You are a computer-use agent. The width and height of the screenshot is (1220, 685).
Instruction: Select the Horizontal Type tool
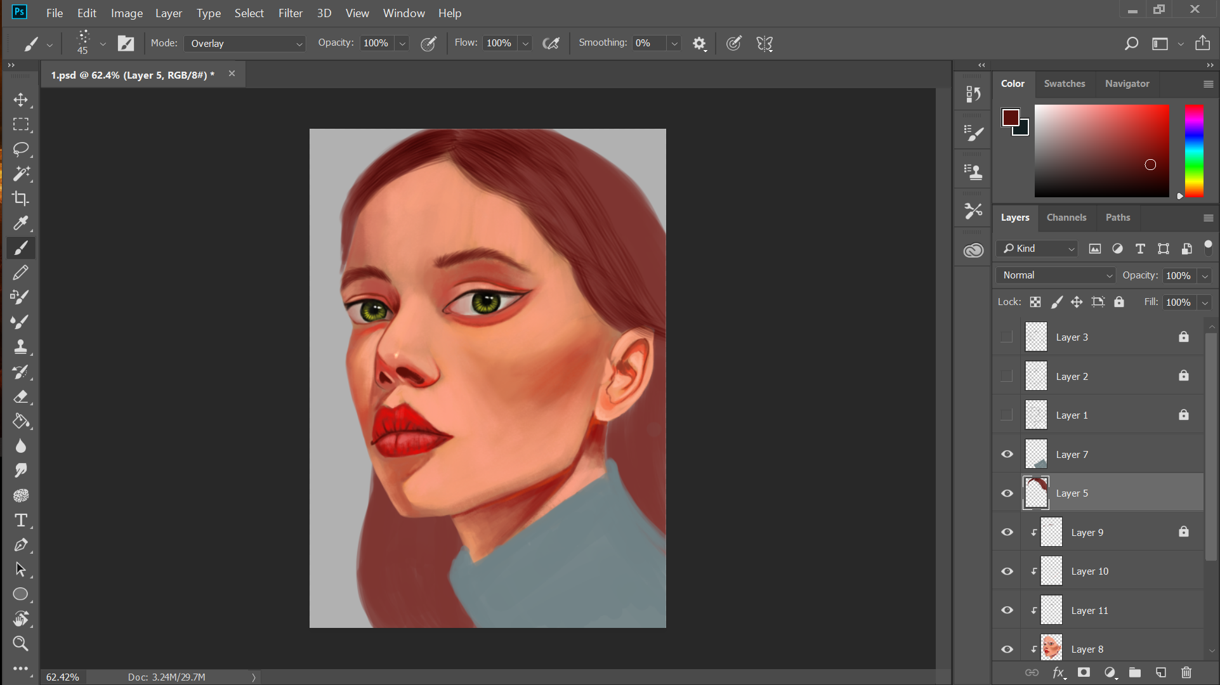[x=21, y=521]
